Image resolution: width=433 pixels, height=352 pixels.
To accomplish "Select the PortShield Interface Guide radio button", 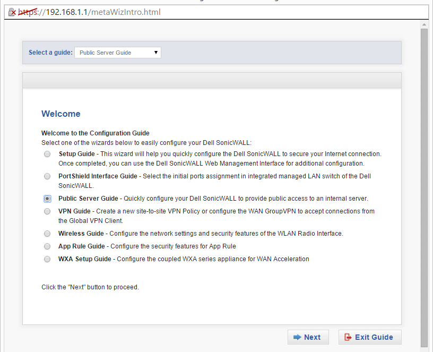I will pyautogui.click(x=47, y=176).
